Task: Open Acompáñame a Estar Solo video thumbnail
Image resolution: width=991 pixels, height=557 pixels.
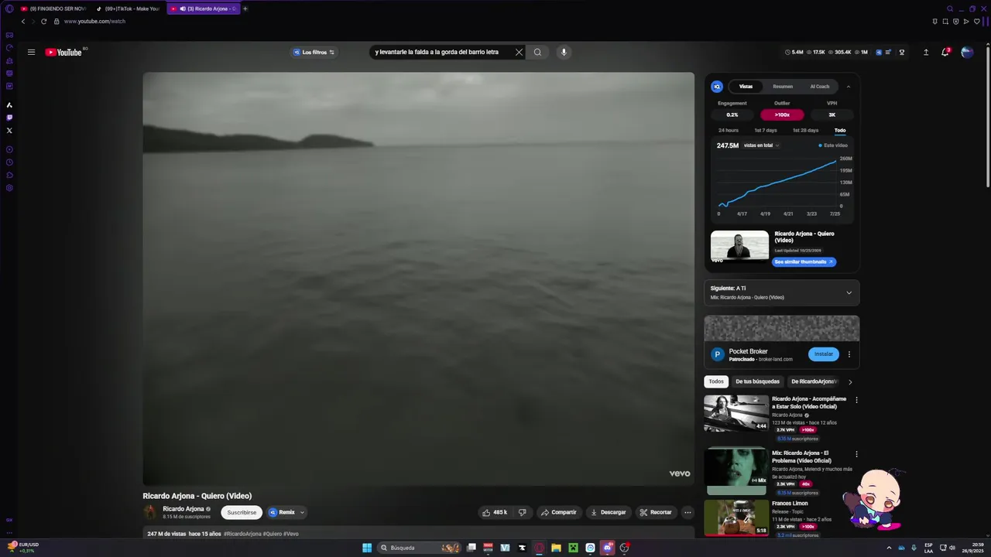Action: 736,413
